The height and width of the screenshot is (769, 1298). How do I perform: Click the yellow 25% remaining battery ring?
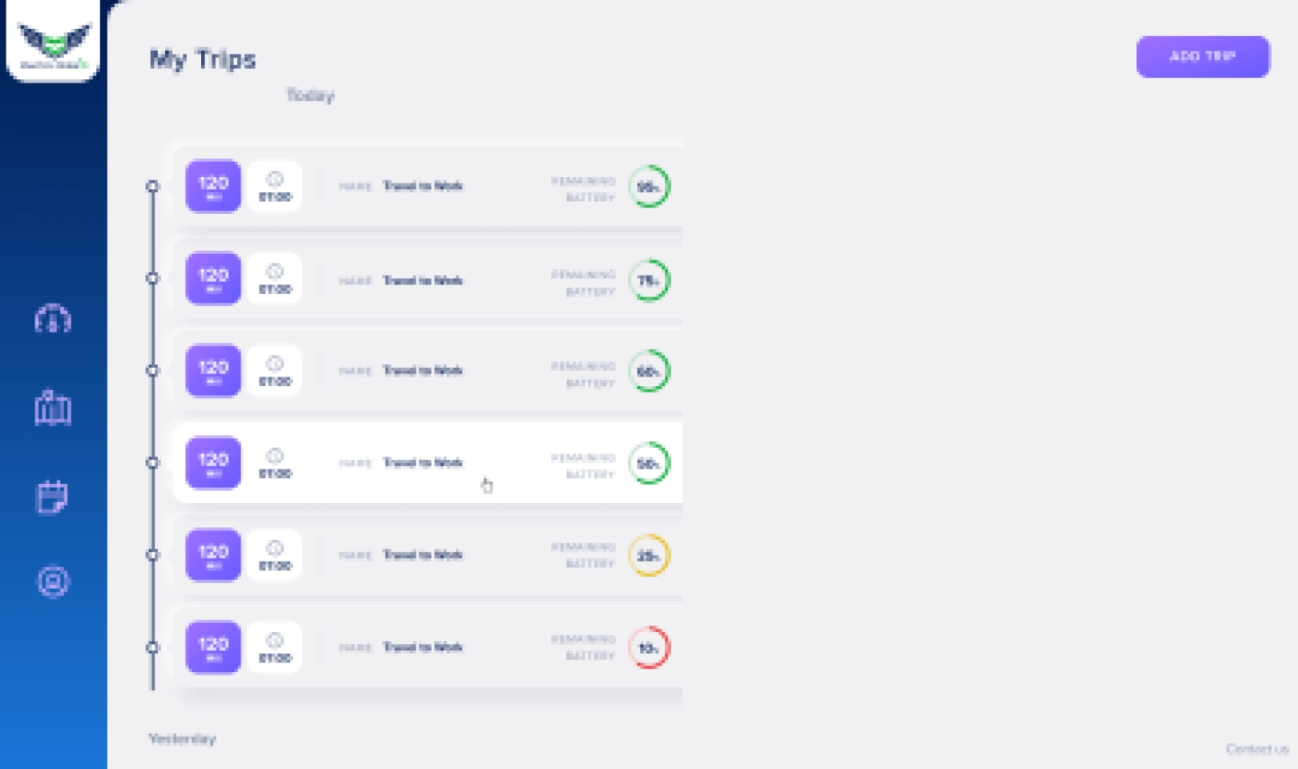[x=648, y=555]
